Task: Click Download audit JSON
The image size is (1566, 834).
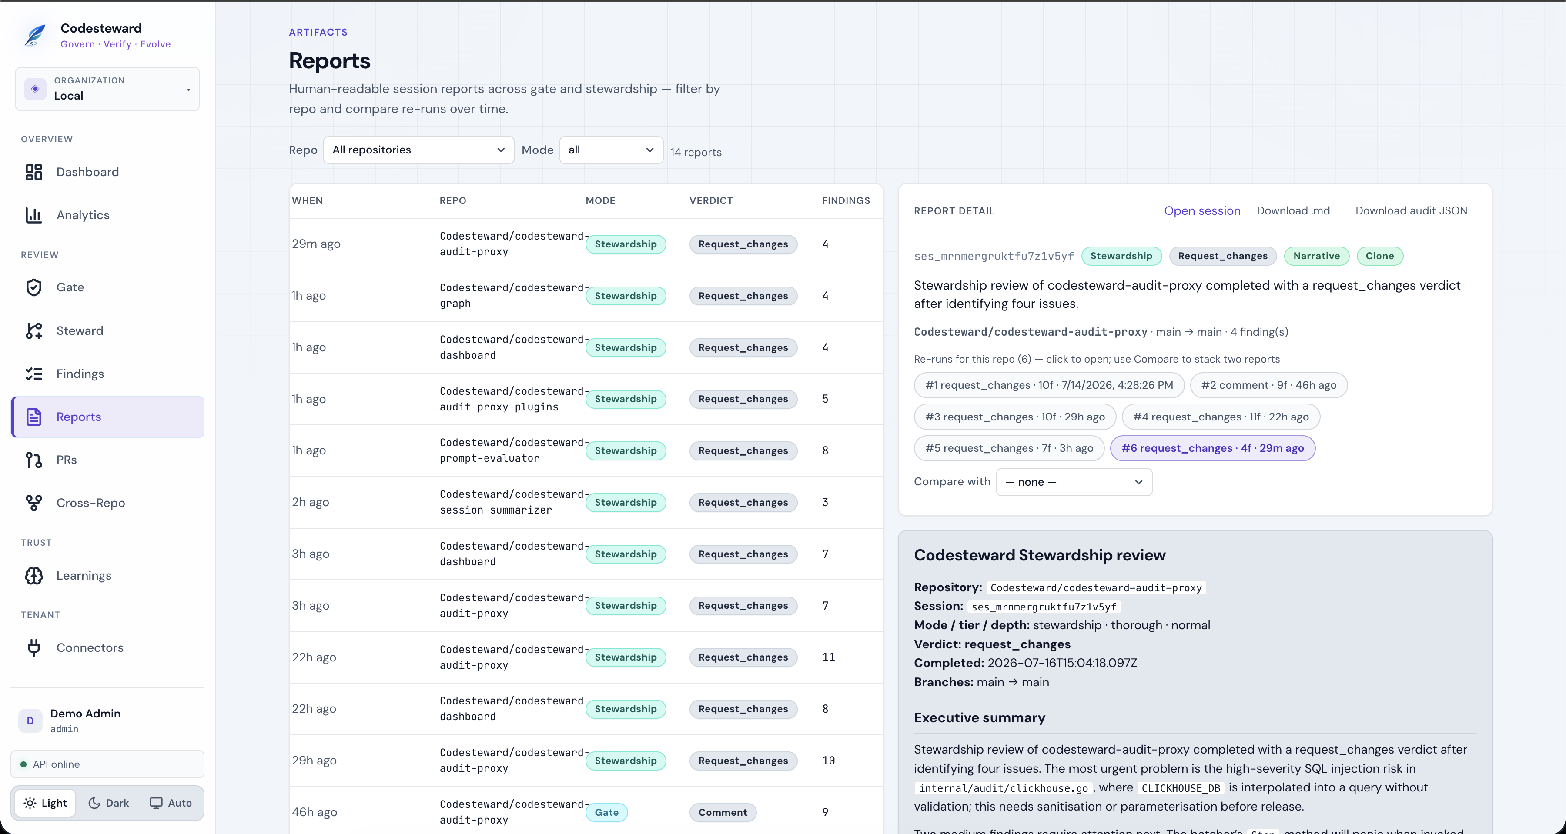Action: click(1411, 211)
